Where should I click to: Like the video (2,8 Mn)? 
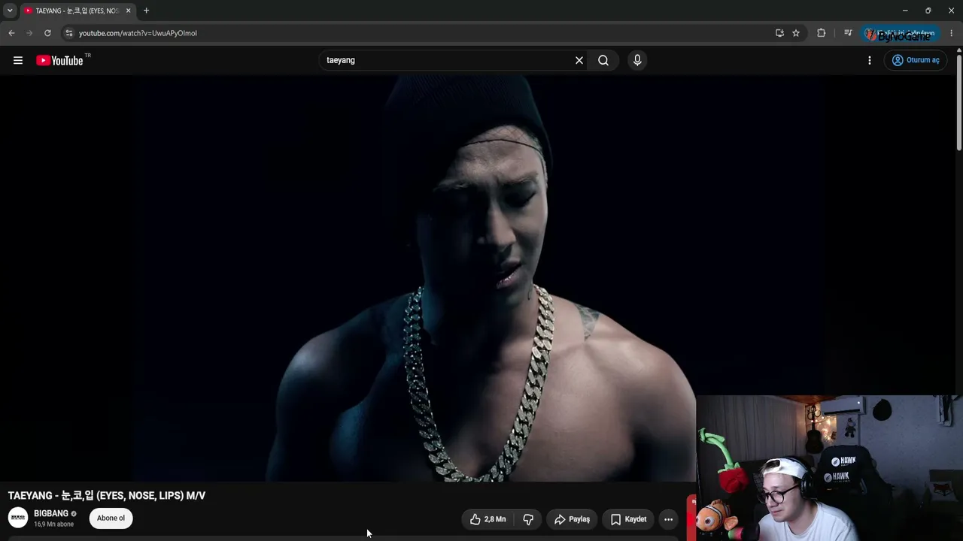click(488, 519)
